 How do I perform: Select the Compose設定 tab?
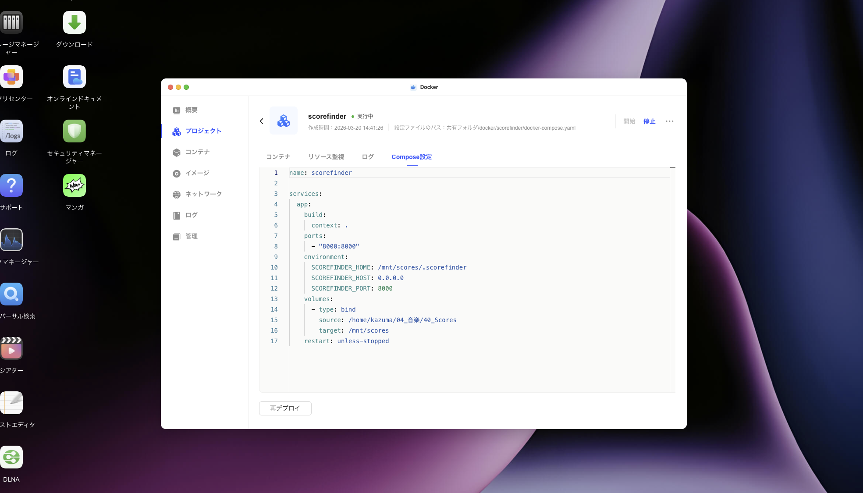(x=412, y=157)
